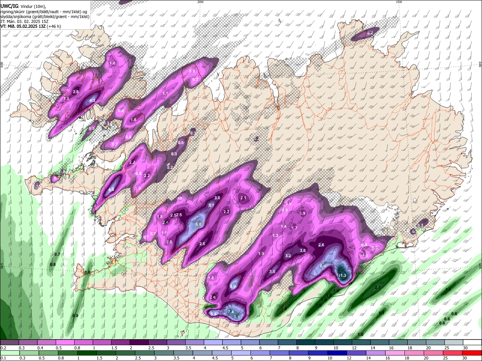Pick the darkest green lower-row swatch labeled 1
Viewport: 482px width, 361px height.
coord(87,353)
